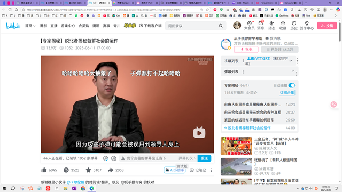Play episode 真正的侠盗猎车手揭秘如何猎车
The image size is (342, 192).
pos(260,120)
